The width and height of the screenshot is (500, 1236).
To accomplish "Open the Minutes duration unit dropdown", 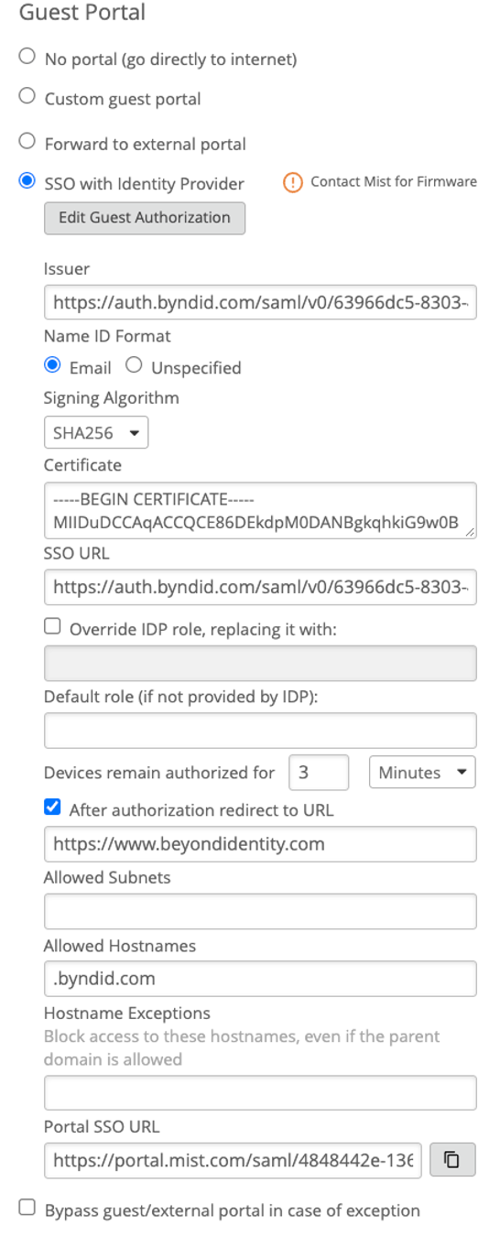I will (422, 772).
